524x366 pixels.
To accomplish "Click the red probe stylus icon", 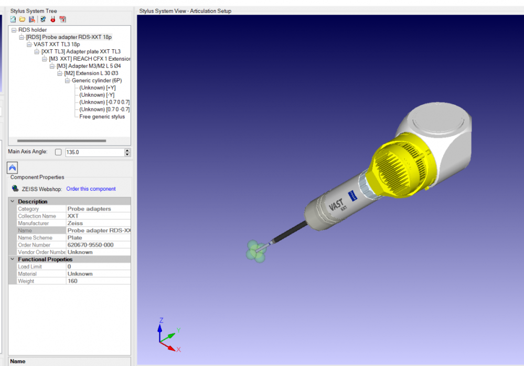I will pyautogui.click(x=53, y=19).
